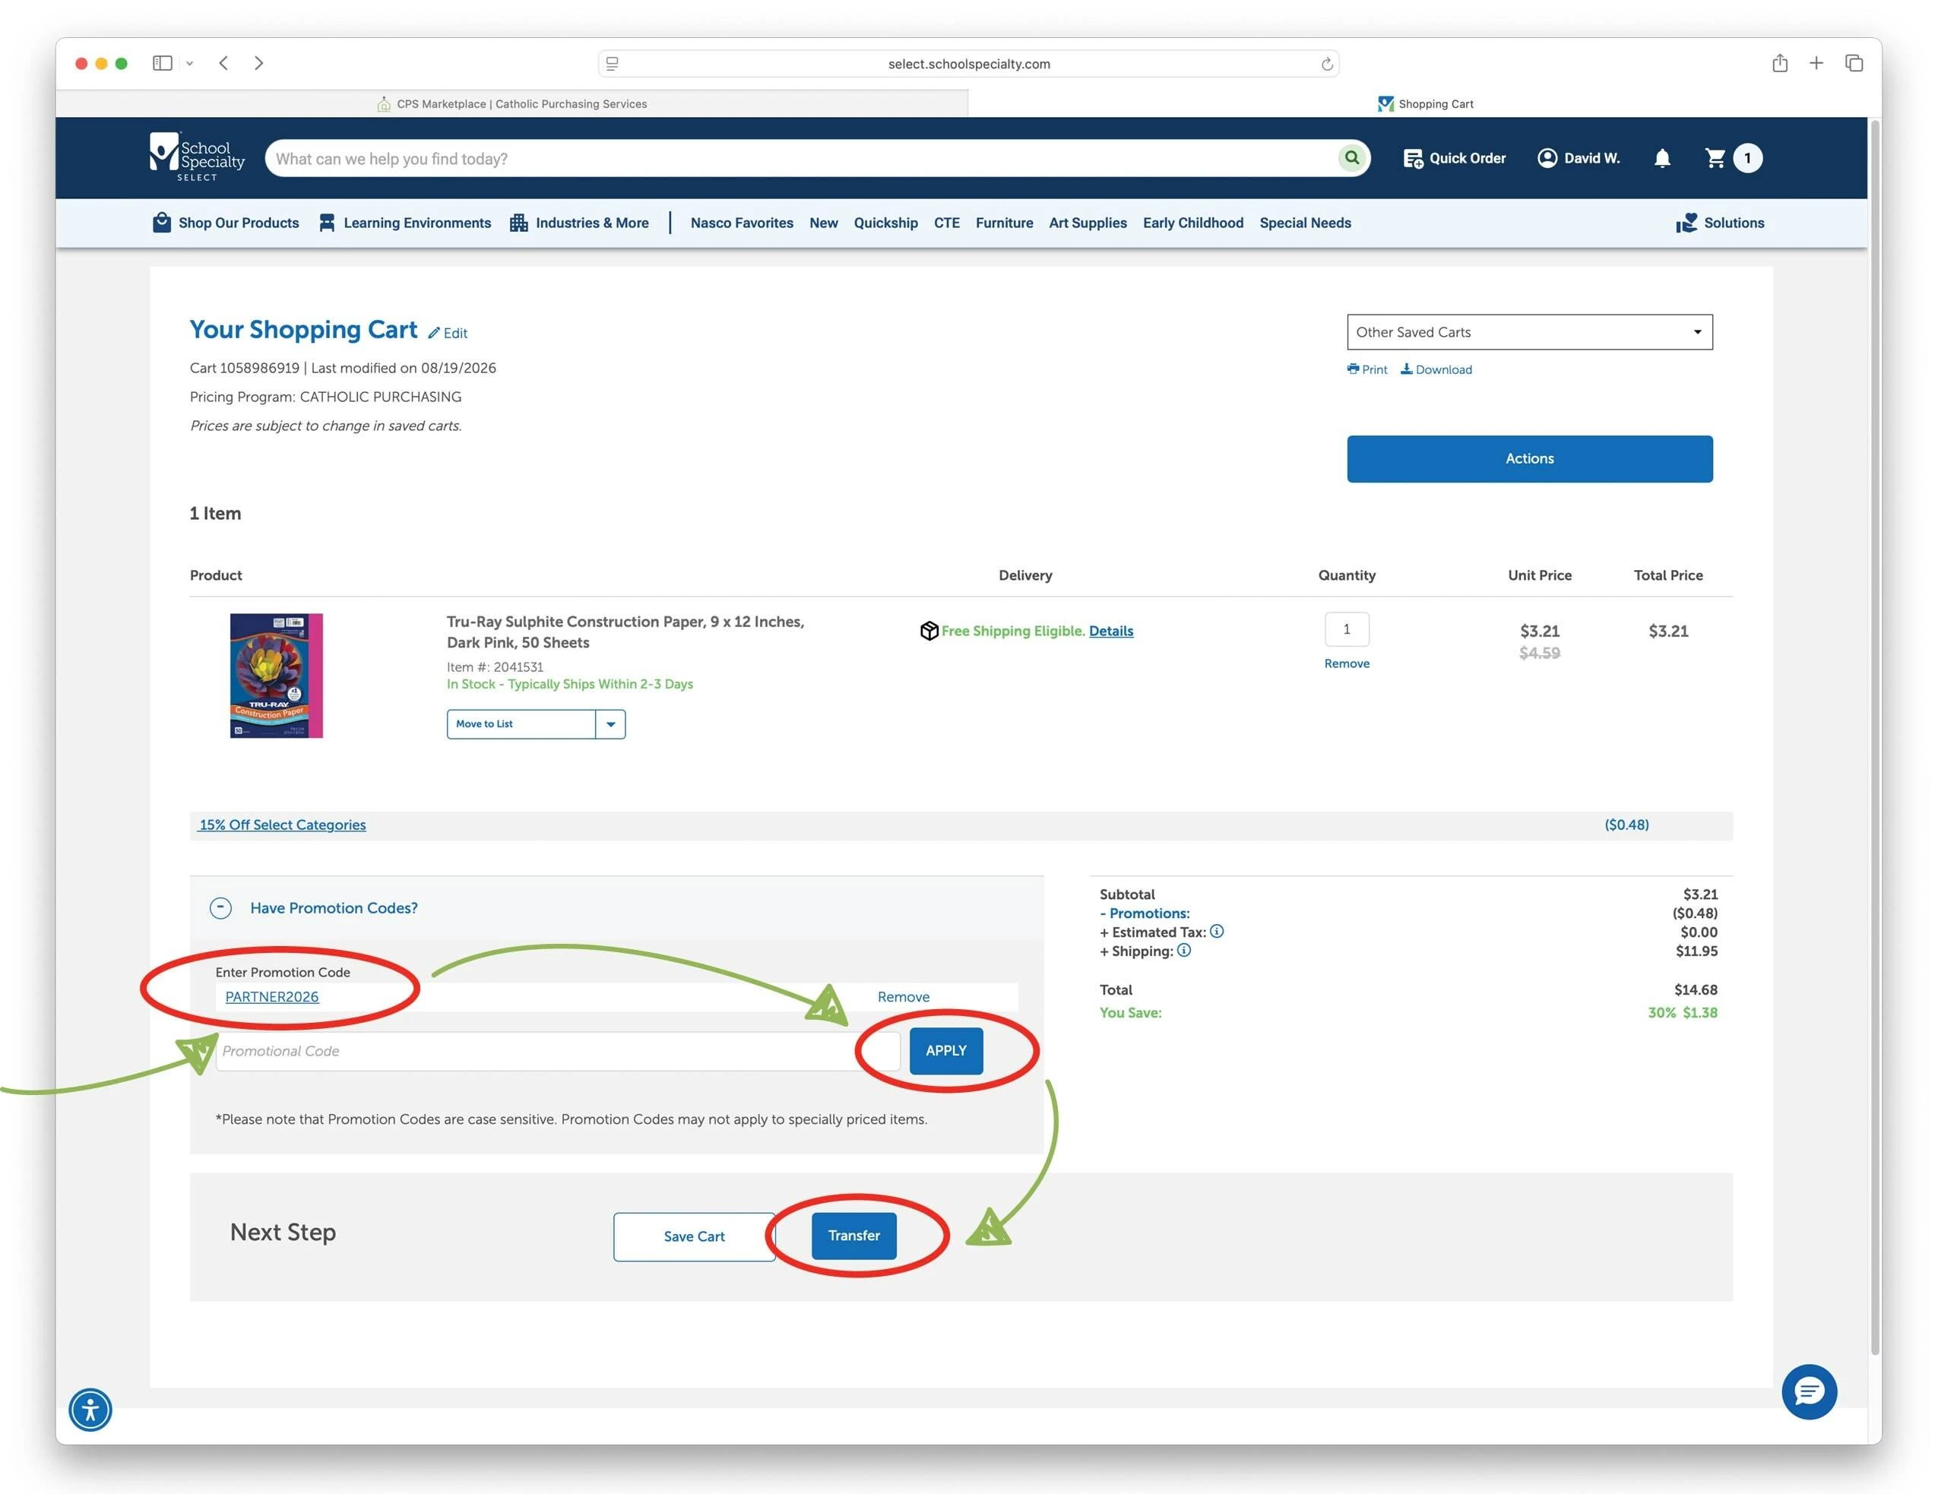Open the Special Needs category
The width and height of the screenshot is (1938, 1494).
click(x=1304, y=223)
